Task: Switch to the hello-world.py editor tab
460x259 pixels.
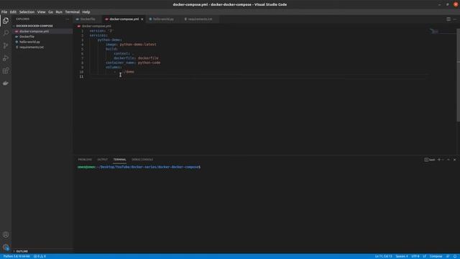Action: (x=163, y=19)
